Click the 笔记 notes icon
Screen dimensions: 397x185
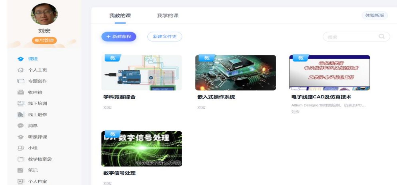(x=21, y=170)
